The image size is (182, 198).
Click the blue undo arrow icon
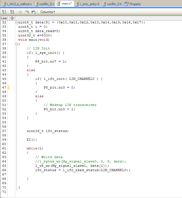33,12
